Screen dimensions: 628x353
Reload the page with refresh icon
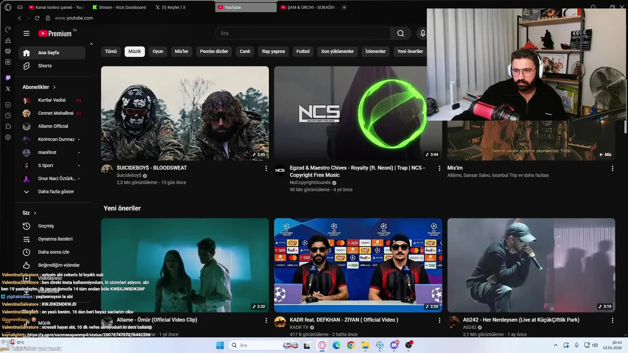point(37,18)
